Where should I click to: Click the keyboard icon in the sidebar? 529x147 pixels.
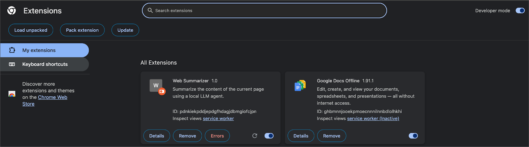[x=12, y=64]
